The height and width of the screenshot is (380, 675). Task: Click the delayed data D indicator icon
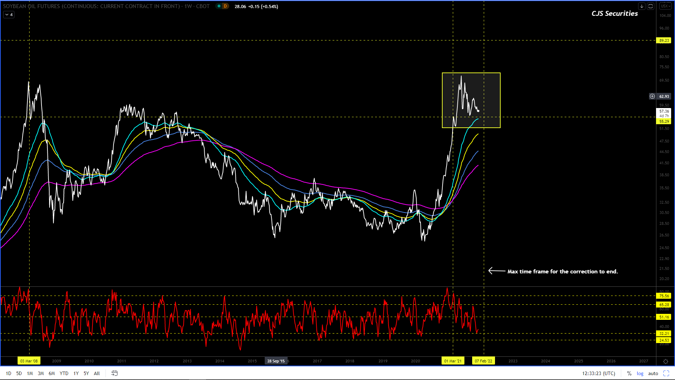point(225,6)
